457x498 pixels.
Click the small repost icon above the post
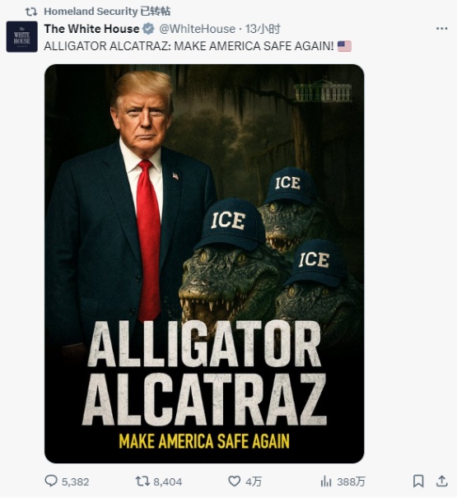(31, 12)
